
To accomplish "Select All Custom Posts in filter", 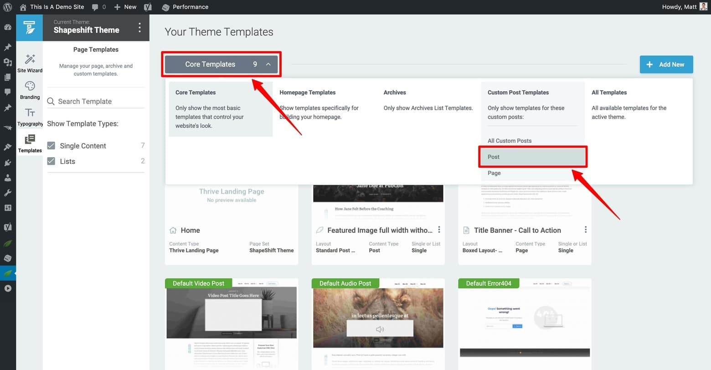I will (510, 141).
